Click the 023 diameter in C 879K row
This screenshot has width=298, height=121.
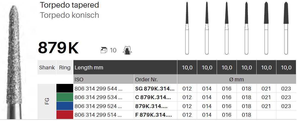point(286,97)
